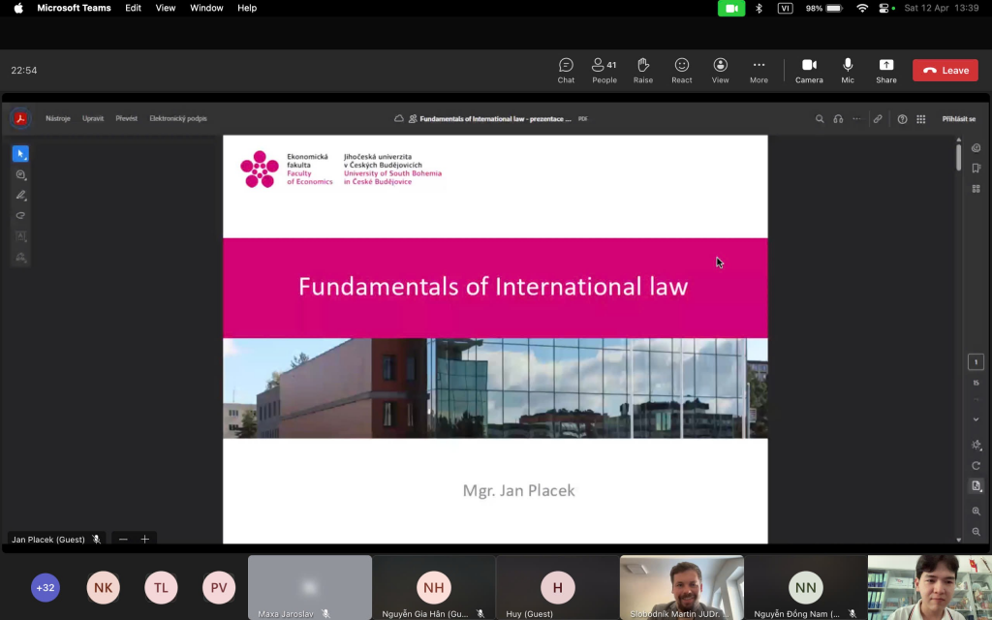Click the read-aloud headphones icon
This screenshot has height=620, width=992.
pos(838,119)
